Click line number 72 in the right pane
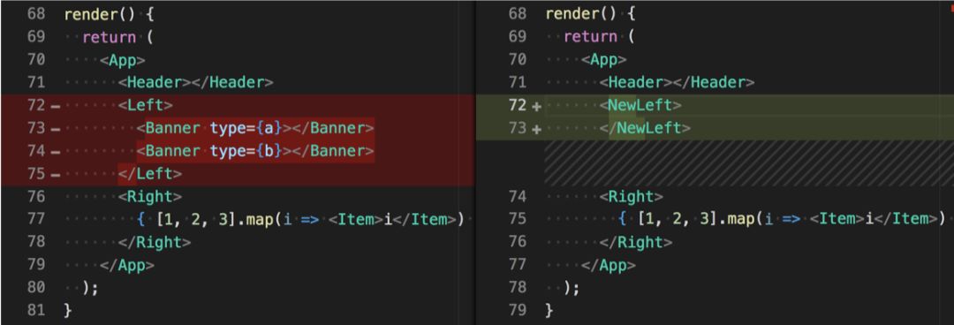 [x=517, y=105]
